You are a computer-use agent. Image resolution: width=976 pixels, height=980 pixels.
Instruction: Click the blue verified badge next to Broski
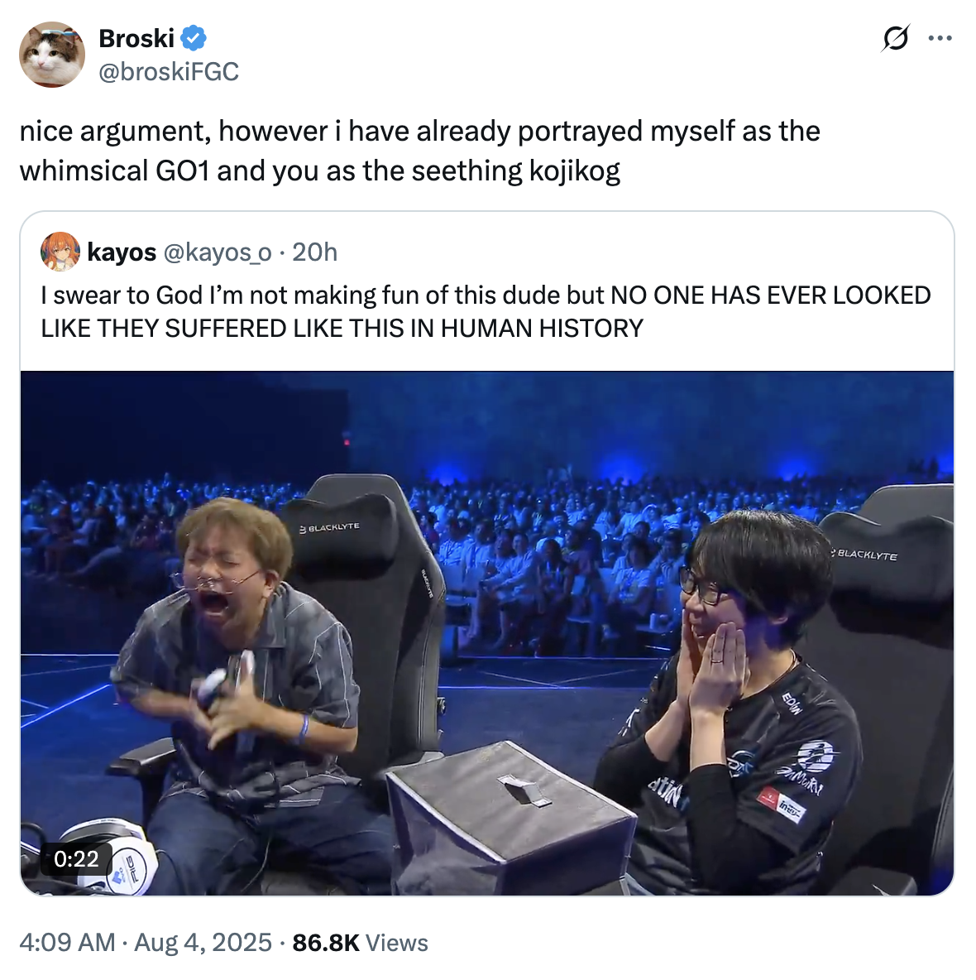point(194,38)
